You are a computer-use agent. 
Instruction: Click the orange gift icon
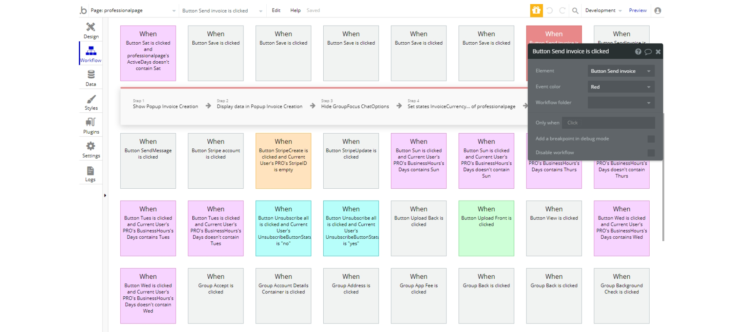coord(536,11)
